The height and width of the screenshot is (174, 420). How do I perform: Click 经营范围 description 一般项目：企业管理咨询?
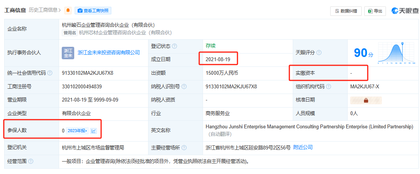click(156, 162)
